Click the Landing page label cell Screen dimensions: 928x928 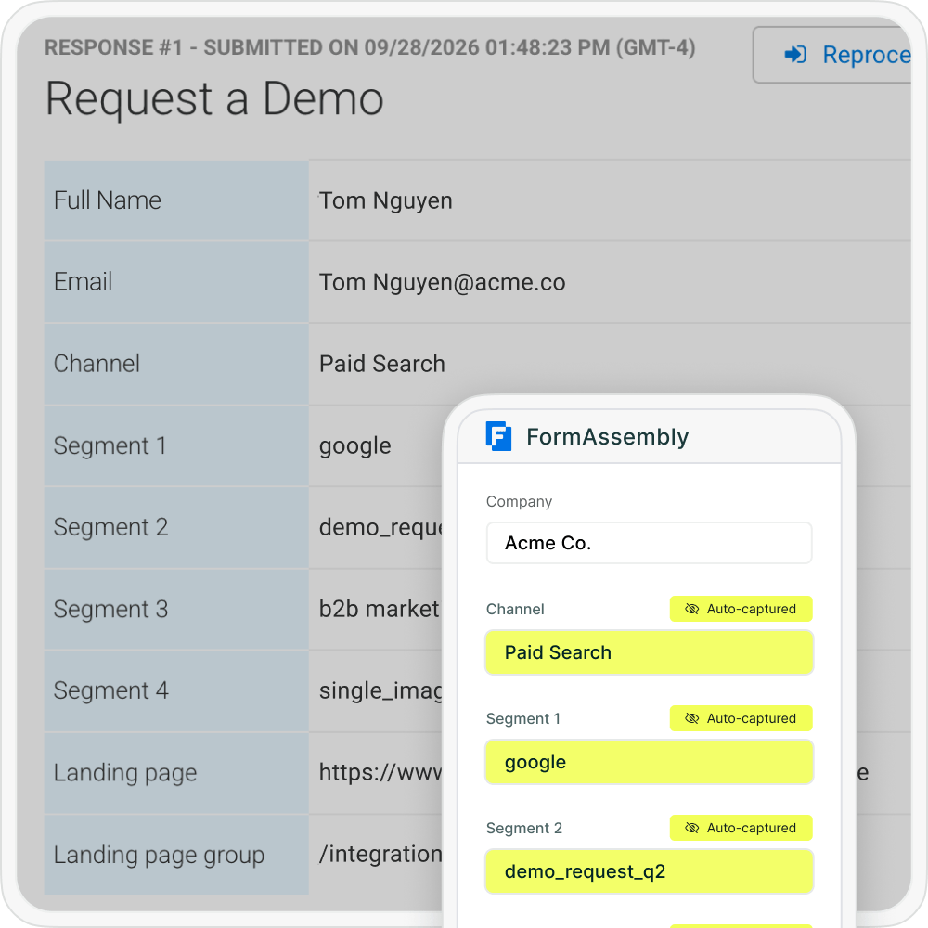pyautogui.click(x=176, y=773)
